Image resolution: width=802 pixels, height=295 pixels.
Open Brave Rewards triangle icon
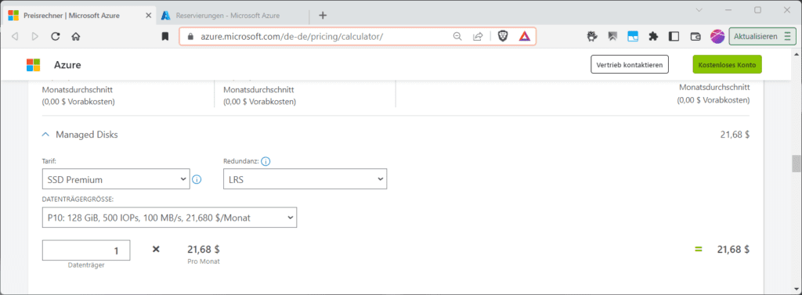pos(524,36)
